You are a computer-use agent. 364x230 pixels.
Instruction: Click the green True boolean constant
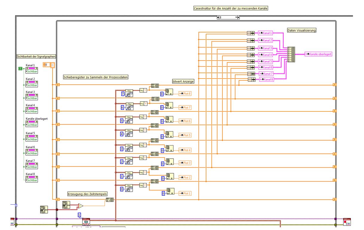pyautogui.click(x=20, y=69)
